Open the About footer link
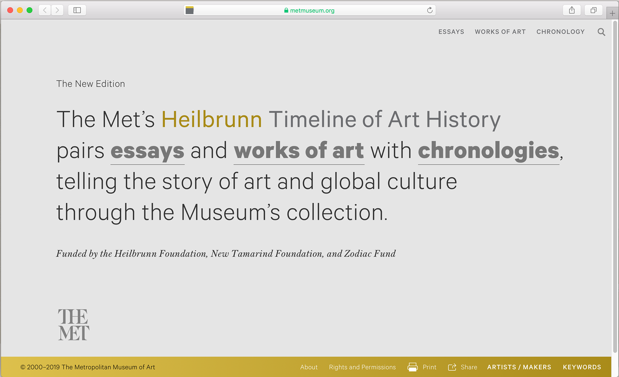619x377 pixels. coord(309,367)
